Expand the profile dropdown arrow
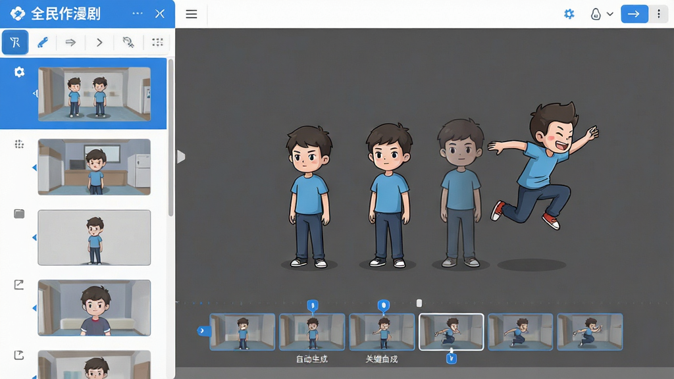 point(610,14)
